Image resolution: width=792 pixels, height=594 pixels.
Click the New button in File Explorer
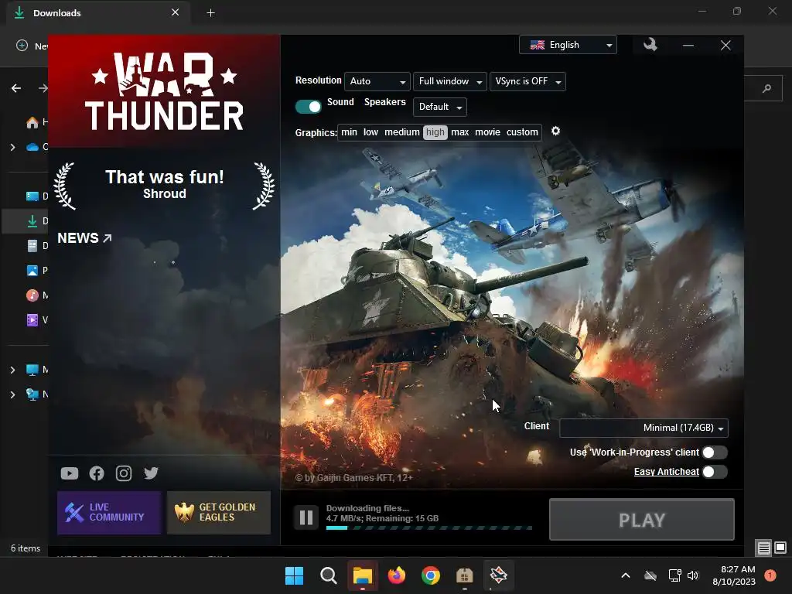[x=32, y=46]
